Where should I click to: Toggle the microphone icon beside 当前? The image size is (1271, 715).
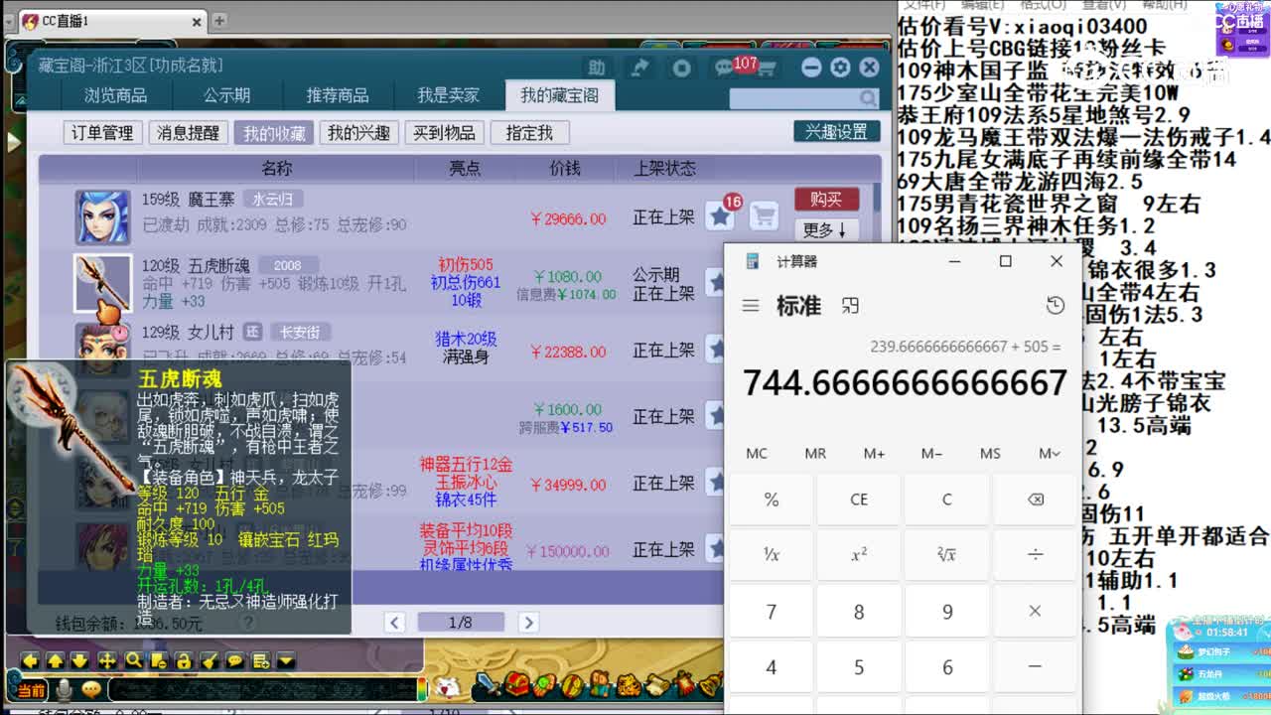click(65, 689)
